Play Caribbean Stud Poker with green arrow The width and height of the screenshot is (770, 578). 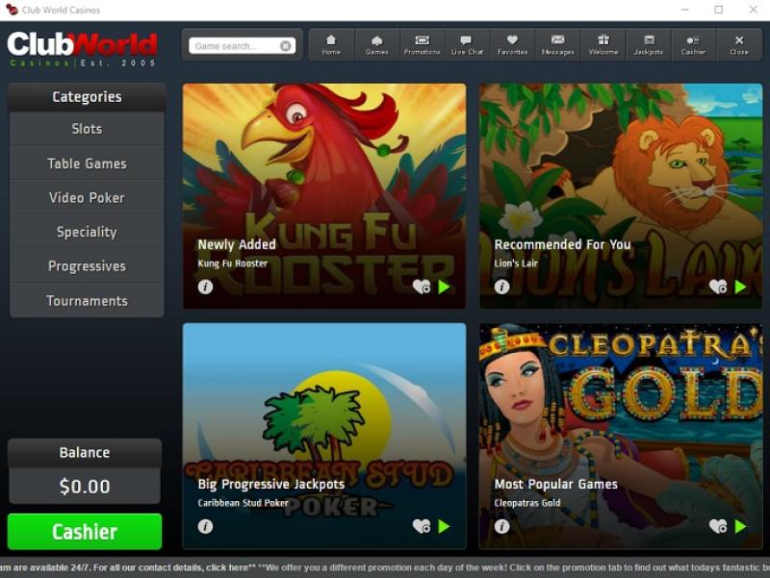pos(444,526)
